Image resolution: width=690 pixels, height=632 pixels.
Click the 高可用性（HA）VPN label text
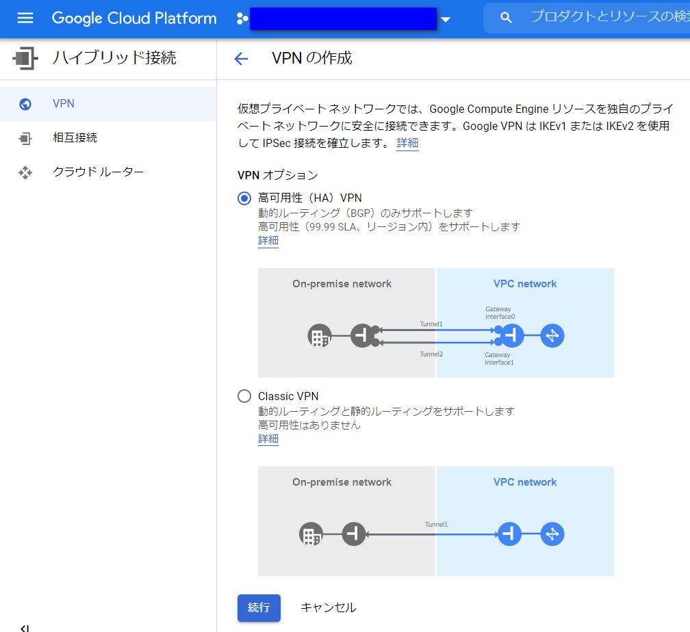pos(310,198)
